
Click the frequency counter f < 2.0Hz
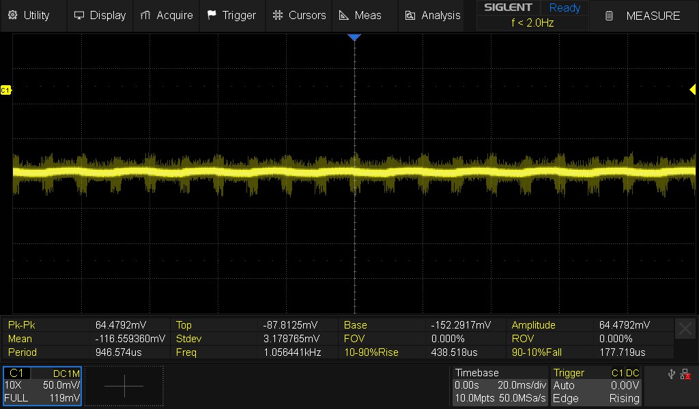coord(532,22)
